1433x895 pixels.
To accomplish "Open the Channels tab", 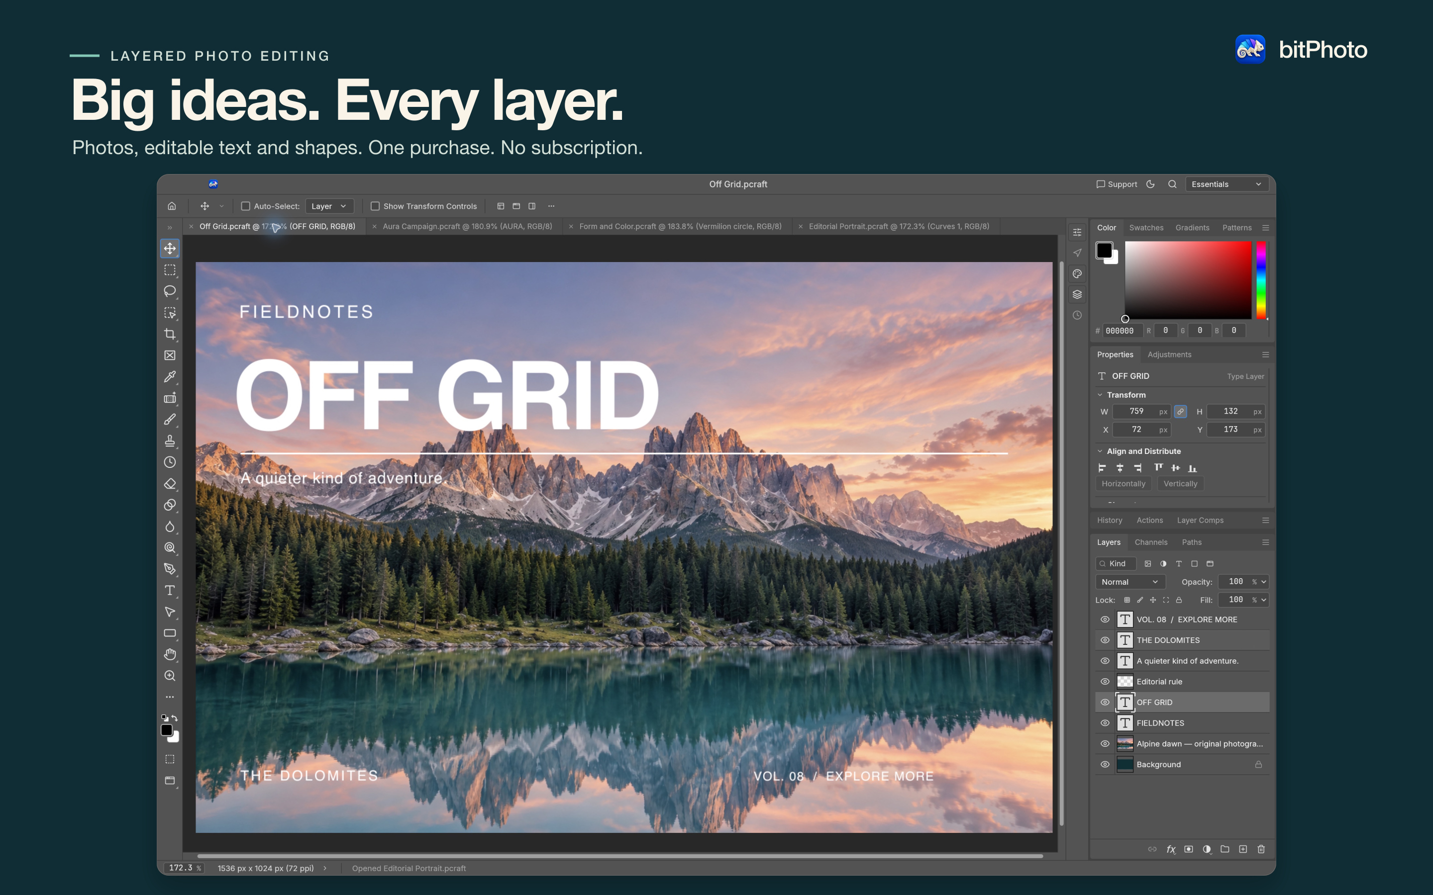I will point(1150,542).
